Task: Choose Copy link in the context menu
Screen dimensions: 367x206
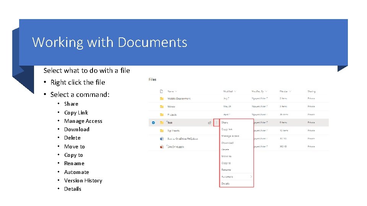Action: 227,129
